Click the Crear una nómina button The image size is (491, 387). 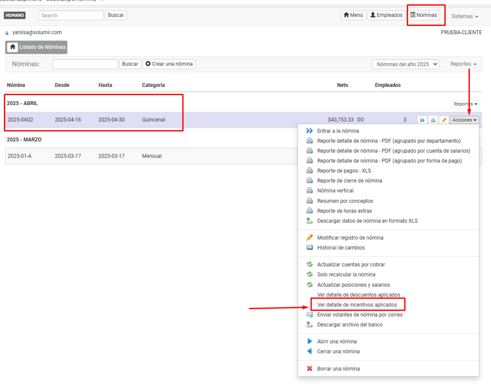click(x=169, y=64)
